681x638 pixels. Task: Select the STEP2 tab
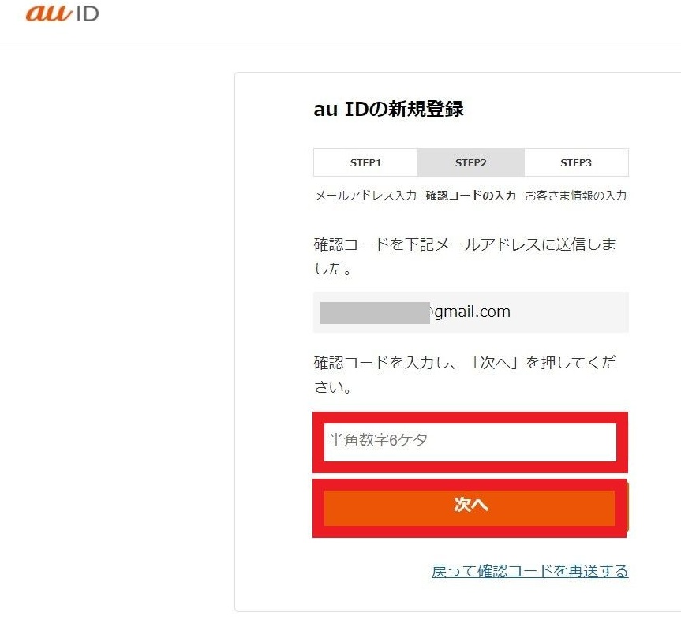[470, 162]
